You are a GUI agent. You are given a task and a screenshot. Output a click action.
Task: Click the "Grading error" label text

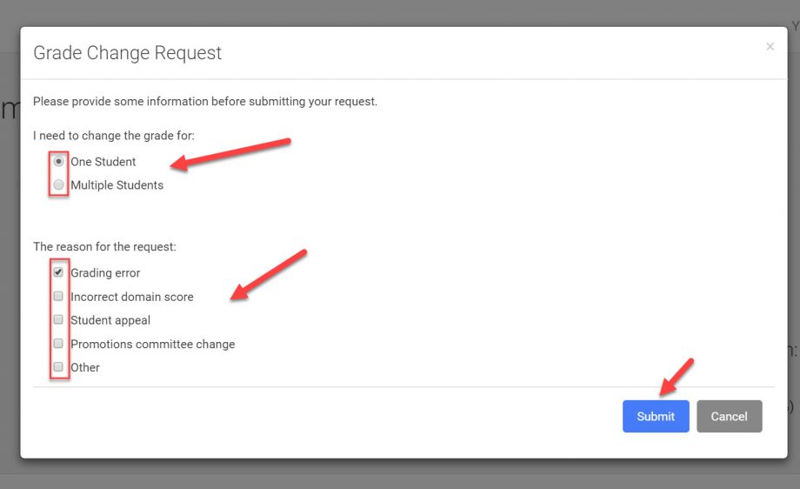(x=105, y=273)
